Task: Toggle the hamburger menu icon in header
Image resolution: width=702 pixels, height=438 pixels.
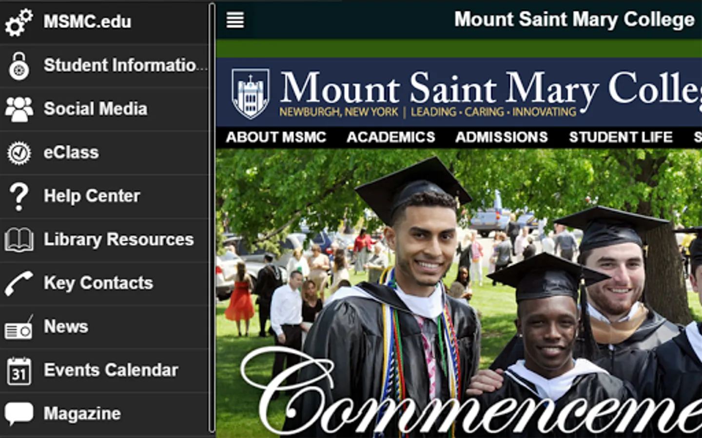Action: [235, 20]
